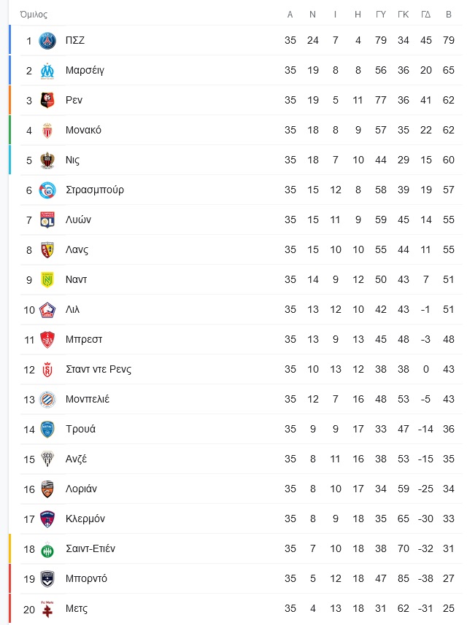Click the ΓΔ goal difference column header
Image resolution: width=467 pixels, height=625 pixels.
point(427,15)
